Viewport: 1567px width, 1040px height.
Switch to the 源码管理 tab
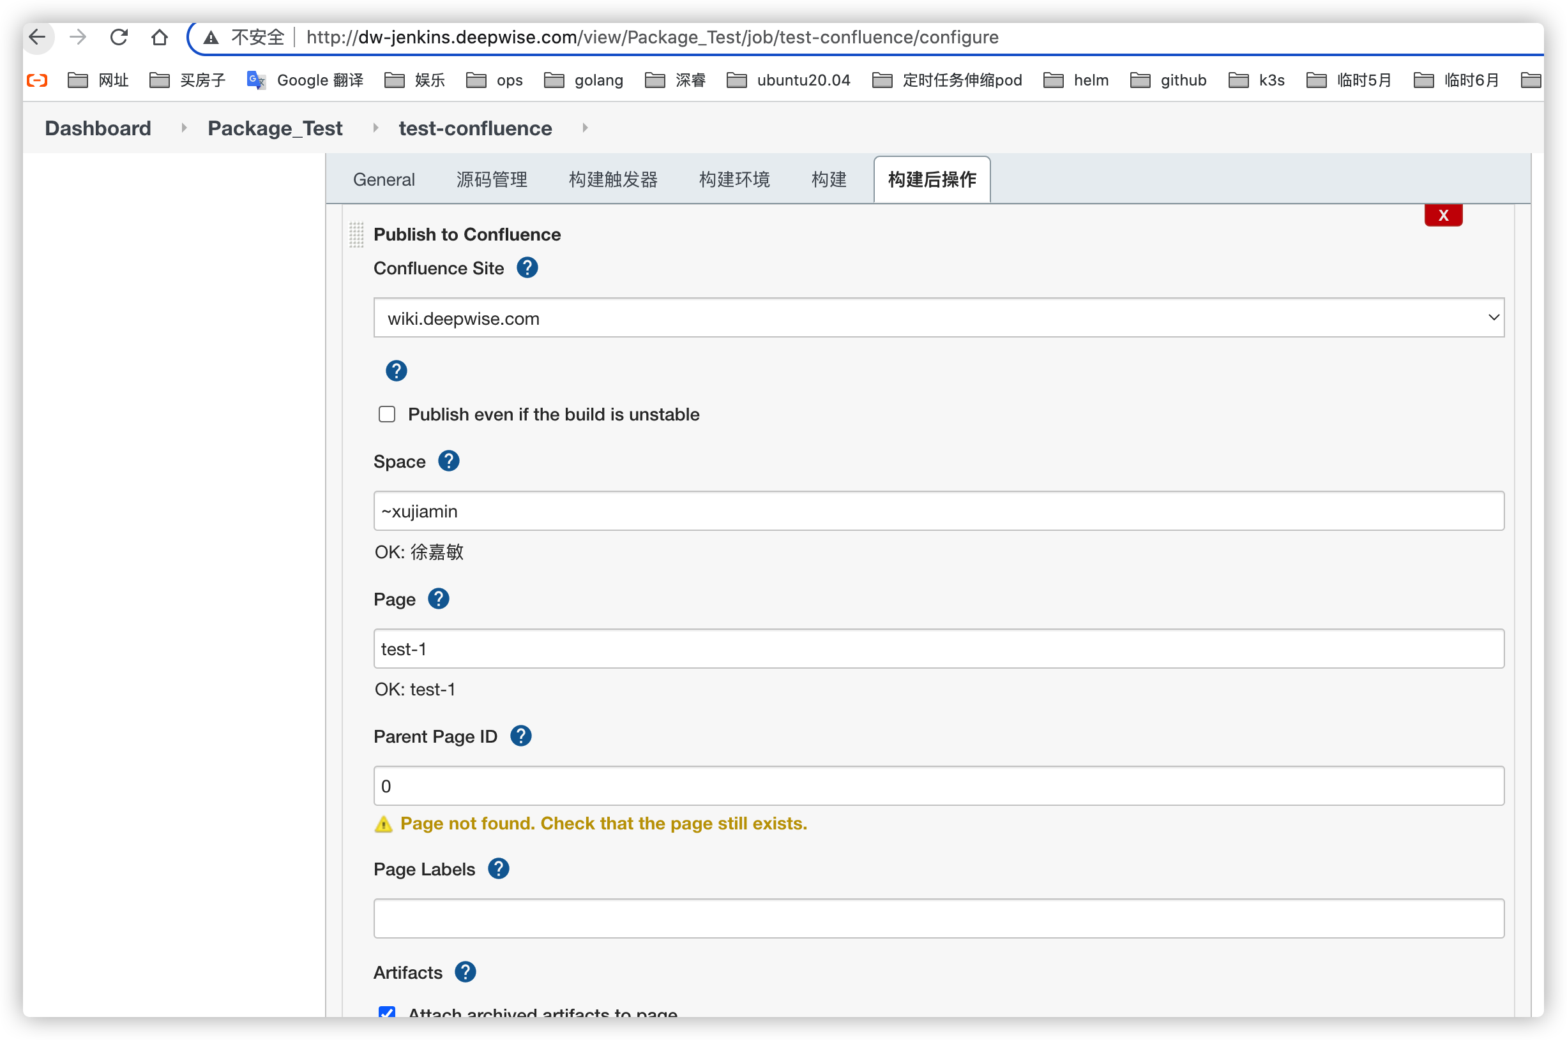coord(492,180)
